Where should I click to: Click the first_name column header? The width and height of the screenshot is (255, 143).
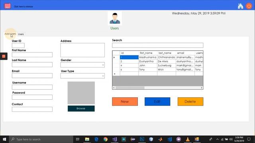pos(148,53)
